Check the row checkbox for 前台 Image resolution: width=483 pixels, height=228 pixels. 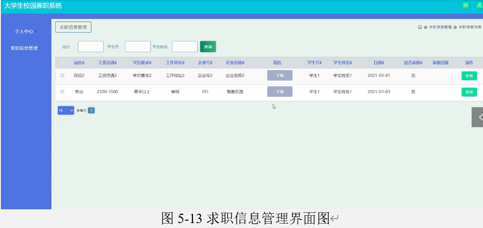tap(63, 91)
